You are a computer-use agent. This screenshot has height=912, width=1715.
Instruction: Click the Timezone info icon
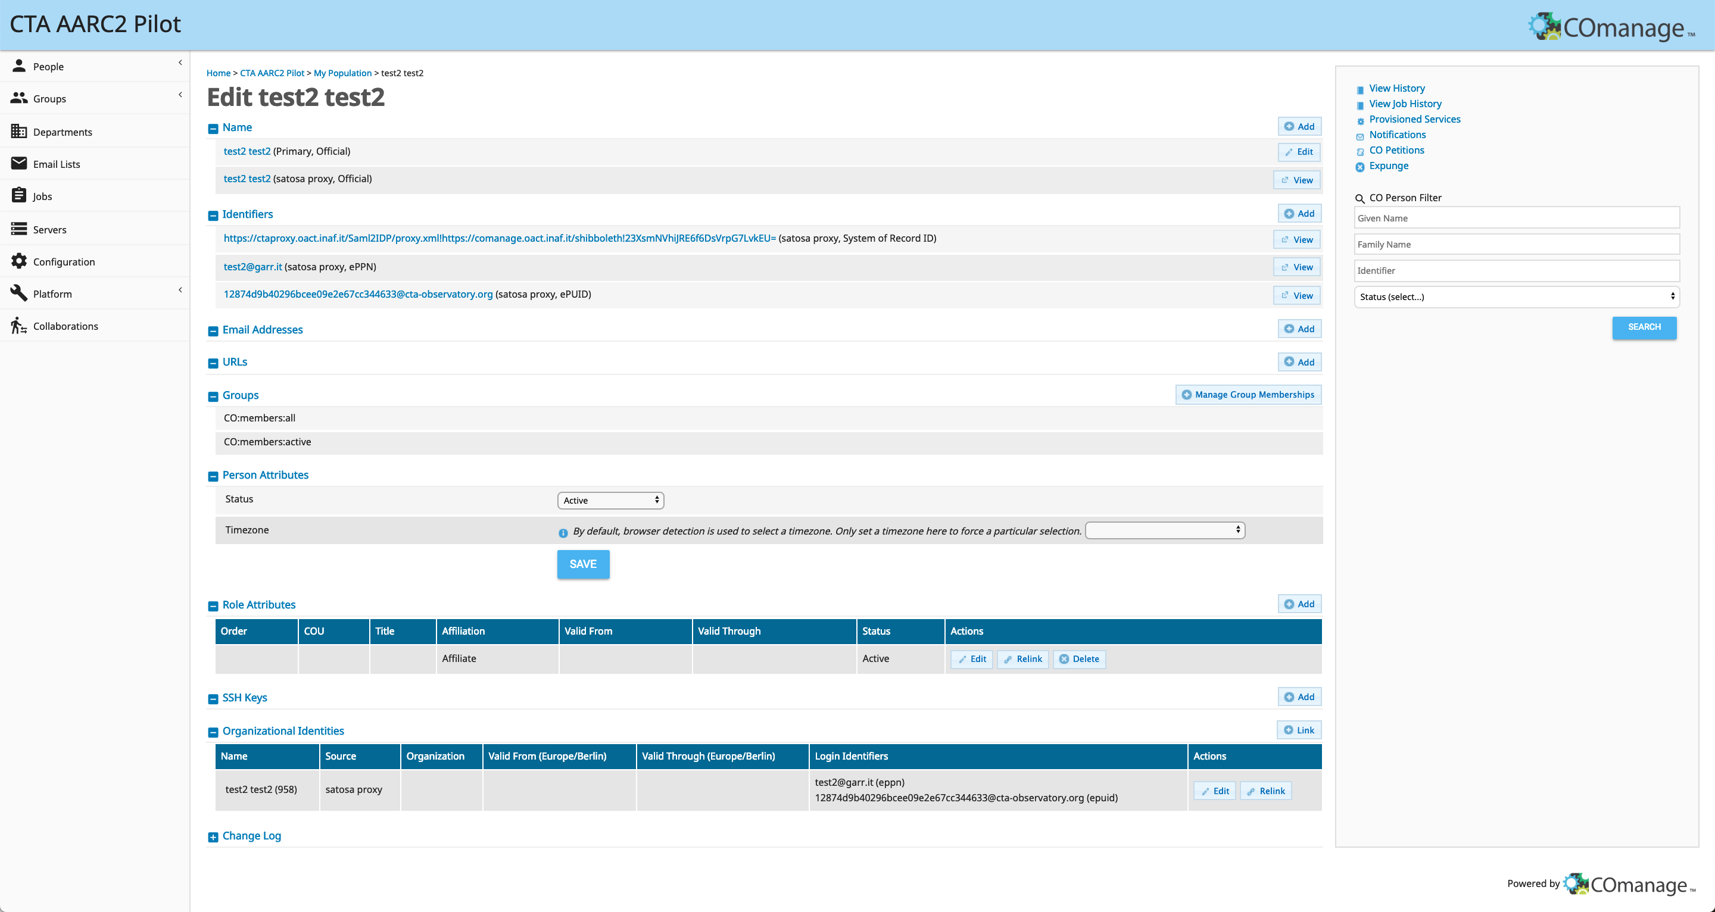point(563,533)
